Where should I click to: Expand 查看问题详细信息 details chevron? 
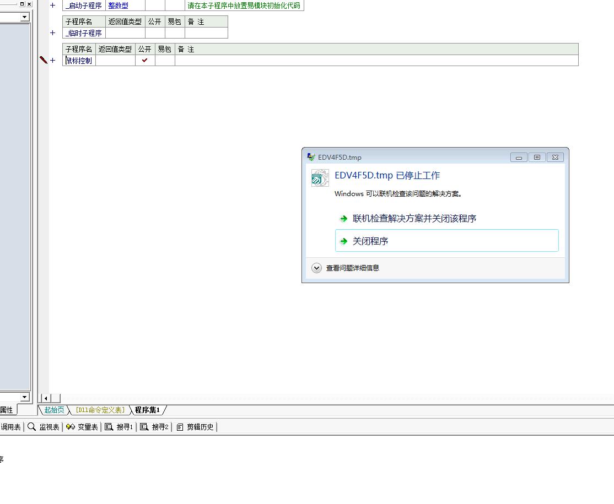coord(316,268)
